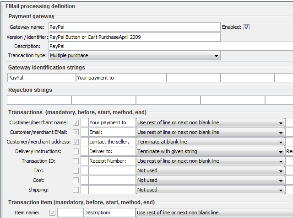Open the Terminate with given string dropdown

(x=211, y=151)
